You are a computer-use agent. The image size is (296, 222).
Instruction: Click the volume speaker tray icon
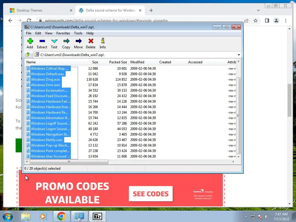(267, 217)
